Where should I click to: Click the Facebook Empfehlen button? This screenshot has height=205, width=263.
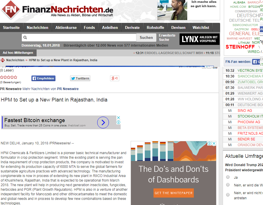pos(43,78)
